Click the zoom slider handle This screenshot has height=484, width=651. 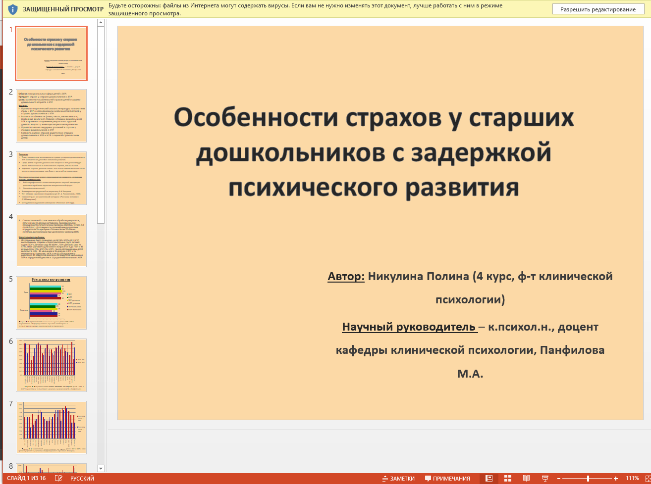click(x=588, y=479)
